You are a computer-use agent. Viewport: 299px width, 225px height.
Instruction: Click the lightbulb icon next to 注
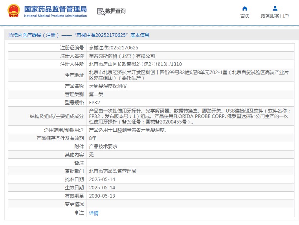click(77, 212)
